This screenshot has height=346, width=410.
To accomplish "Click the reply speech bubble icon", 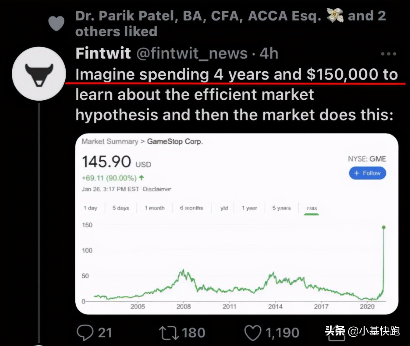I will [x=85, y=333].
